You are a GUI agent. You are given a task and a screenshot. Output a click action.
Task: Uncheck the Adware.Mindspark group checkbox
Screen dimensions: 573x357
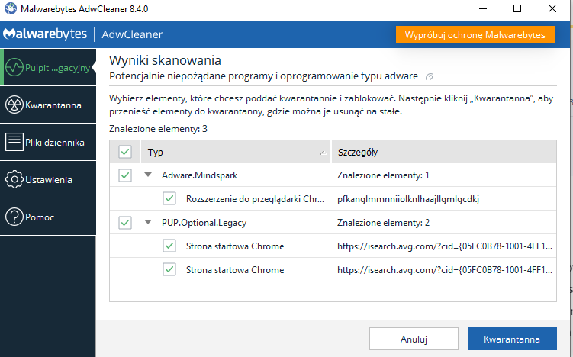[125, 175]
